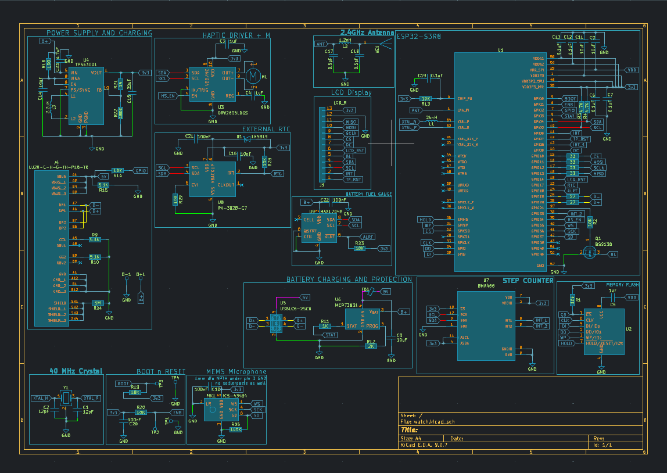Click the 'Id: 1/1' title block field
Viewport: 667px width, 473px height.
[603, 445]
